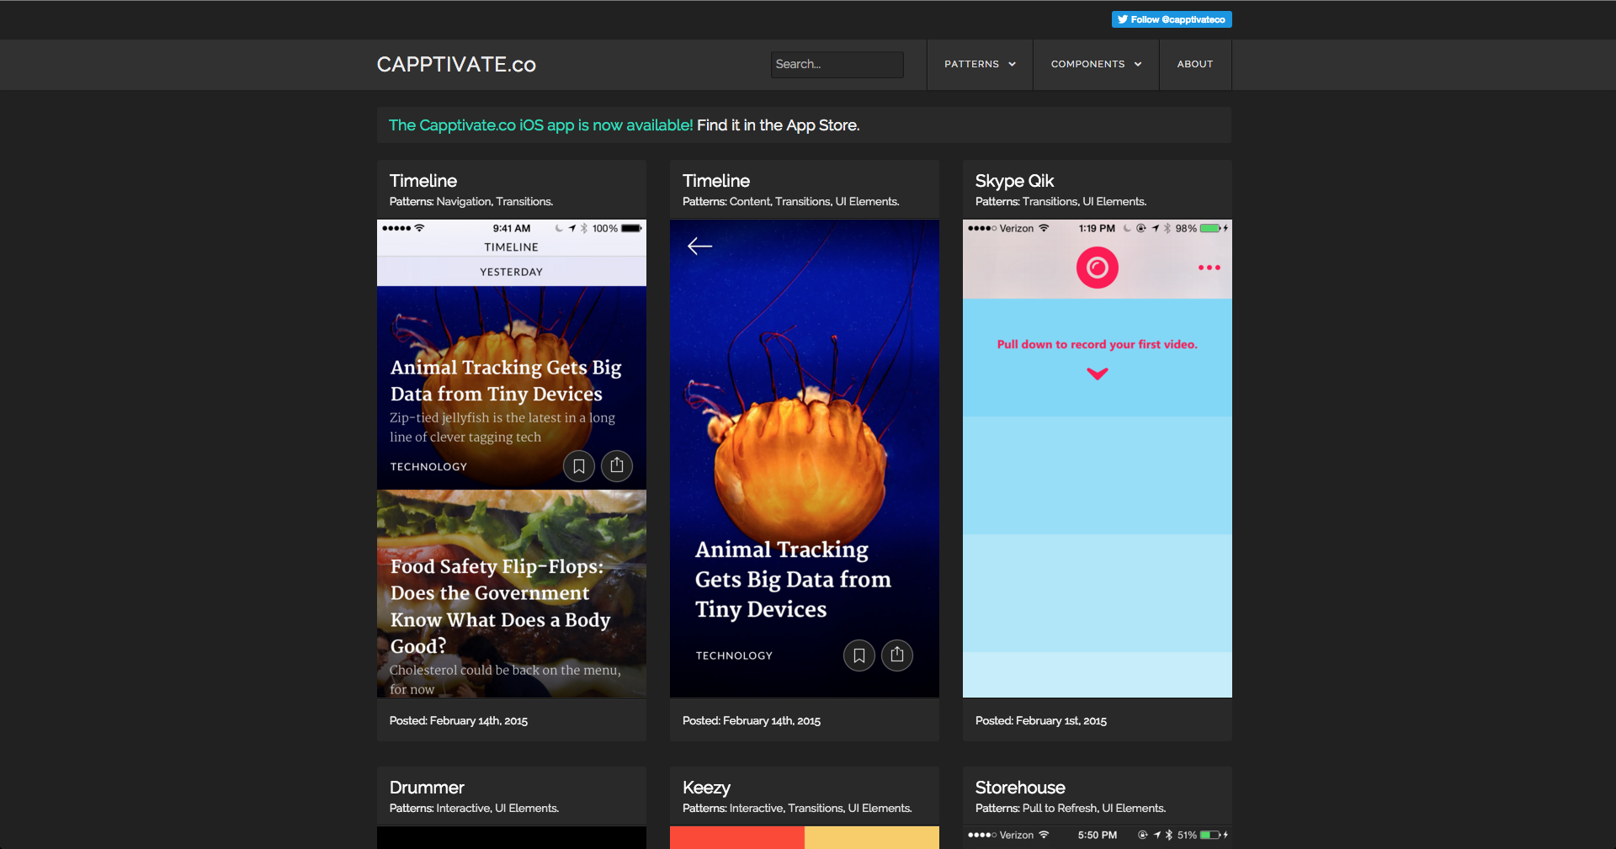Select UI Elements pattern on second Timeline card
1616x849 pixels.
tap(866, 202)
